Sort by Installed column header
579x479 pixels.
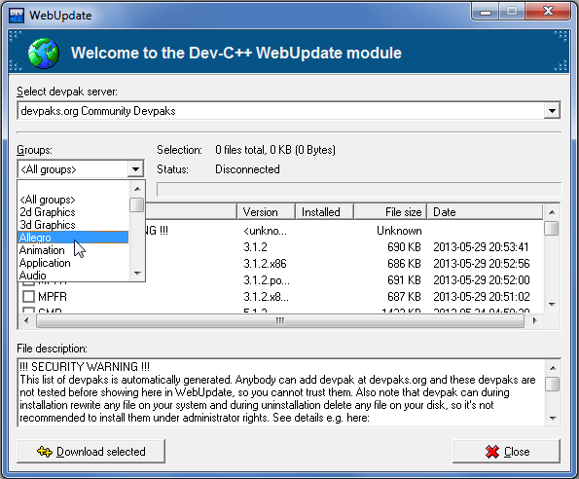324,212
